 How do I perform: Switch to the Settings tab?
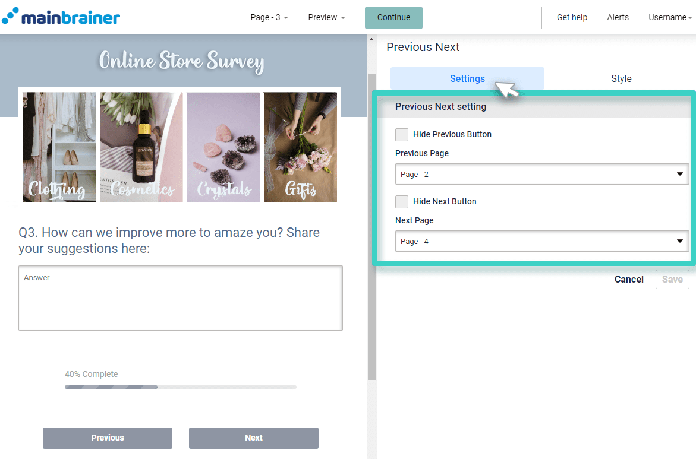click(467, 78)
